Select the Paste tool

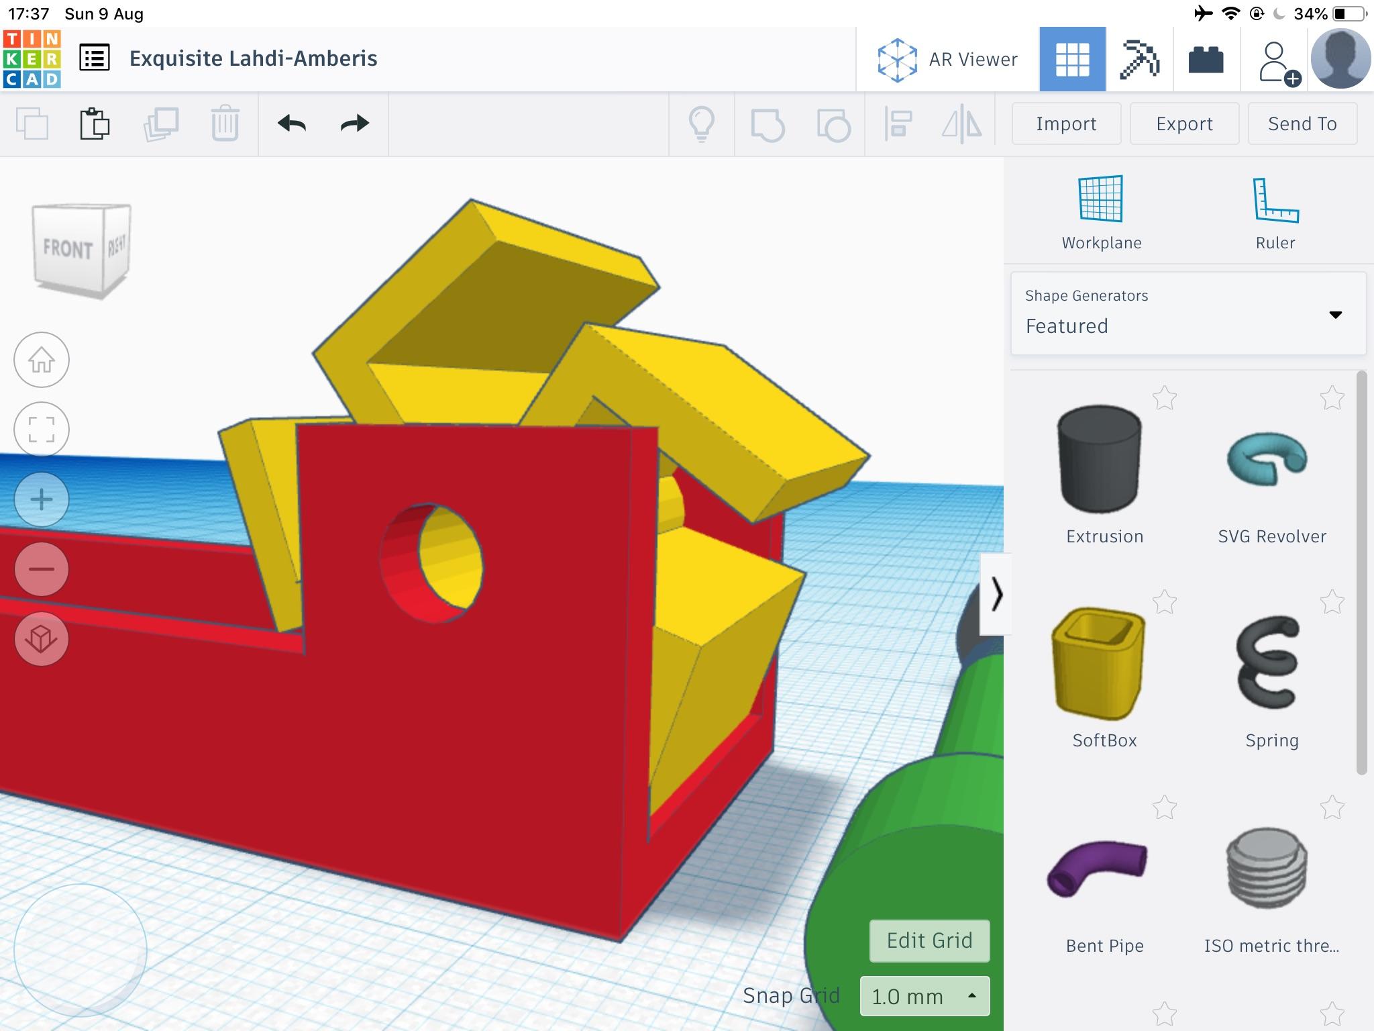point(95,124)
